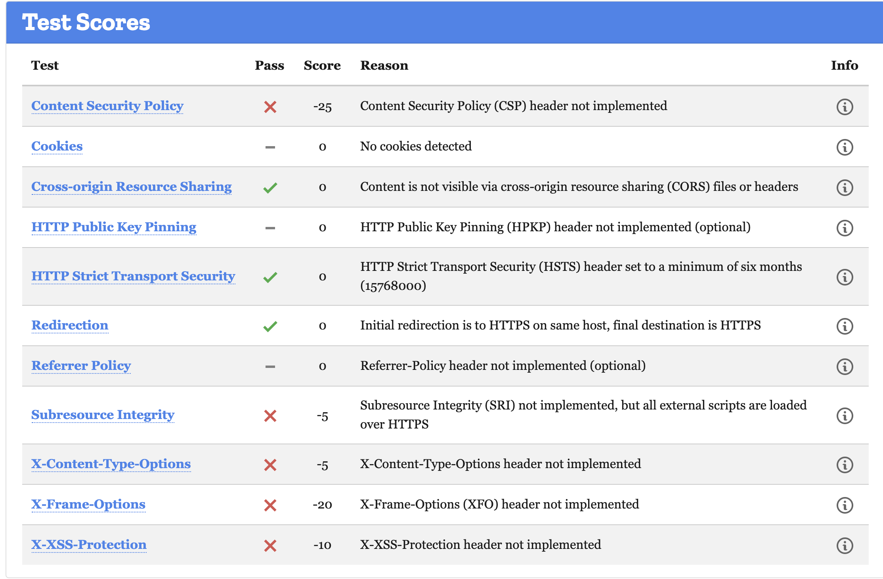Viewport: 883px width, 579px height.
Task: Open Cross-origin Resource Sharing link
Action: coord(132,187)
